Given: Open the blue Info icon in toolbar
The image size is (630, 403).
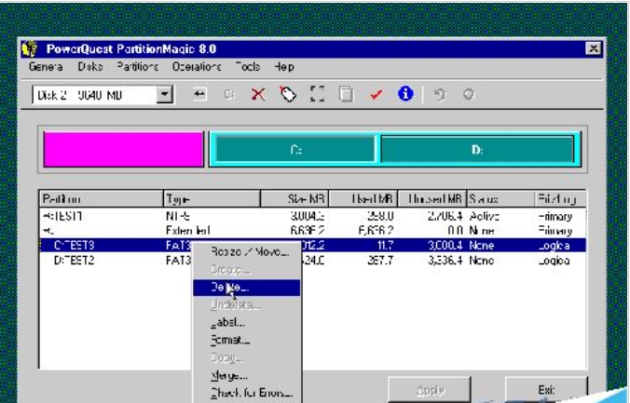Looking at the screenshot, I should tap(404, 95).
